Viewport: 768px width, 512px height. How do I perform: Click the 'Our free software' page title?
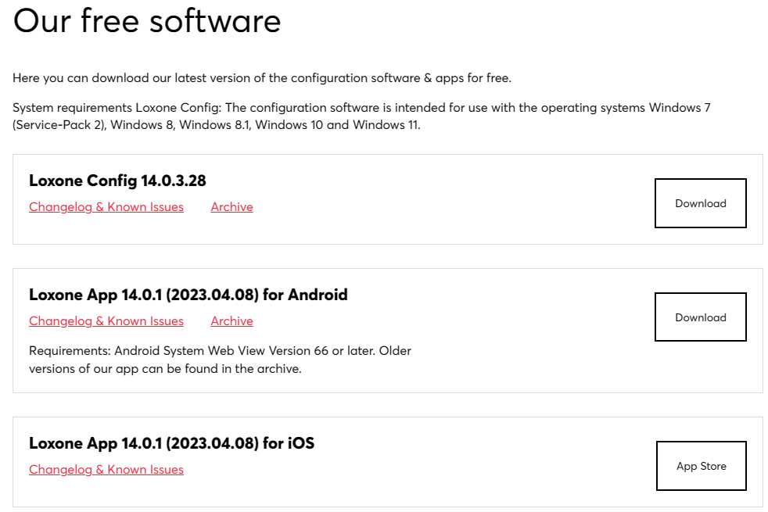147,21
